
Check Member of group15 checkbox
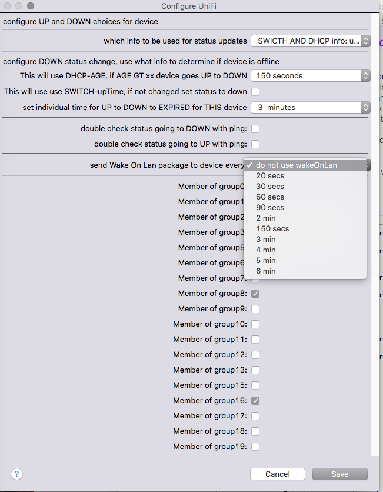point(255,385)
